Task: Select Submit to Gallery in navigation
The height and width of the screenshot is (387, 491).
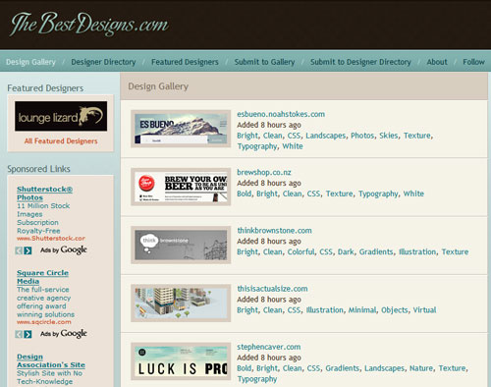Action: point(264,62)
